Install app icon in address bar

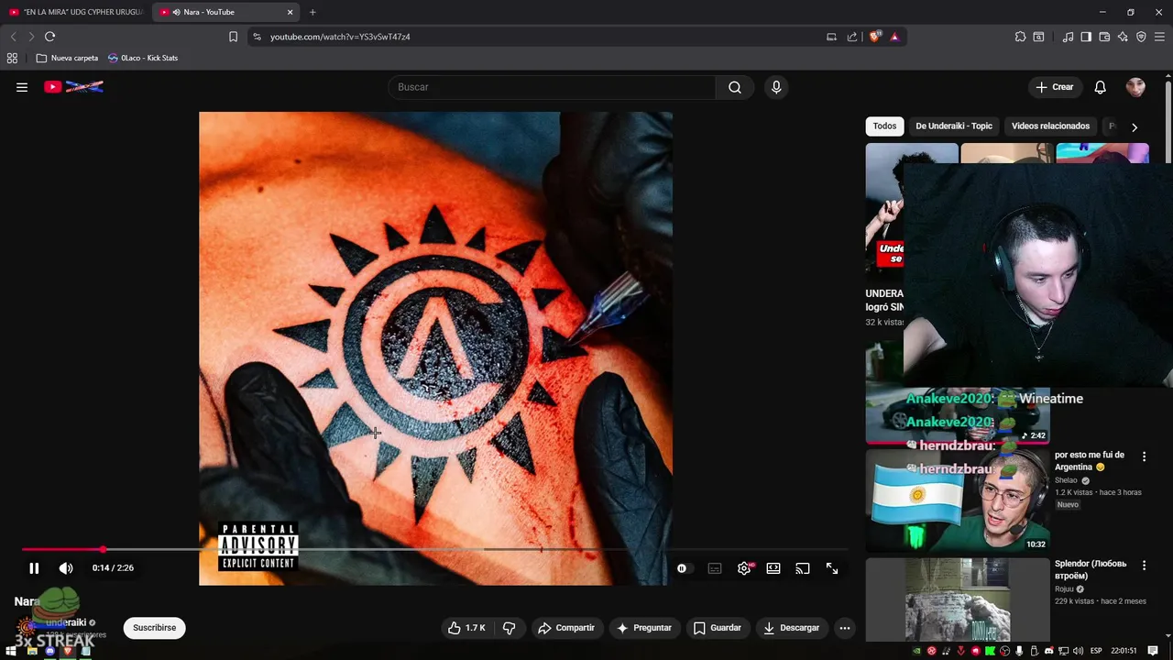pyautogui.click(x=831, y=37)
